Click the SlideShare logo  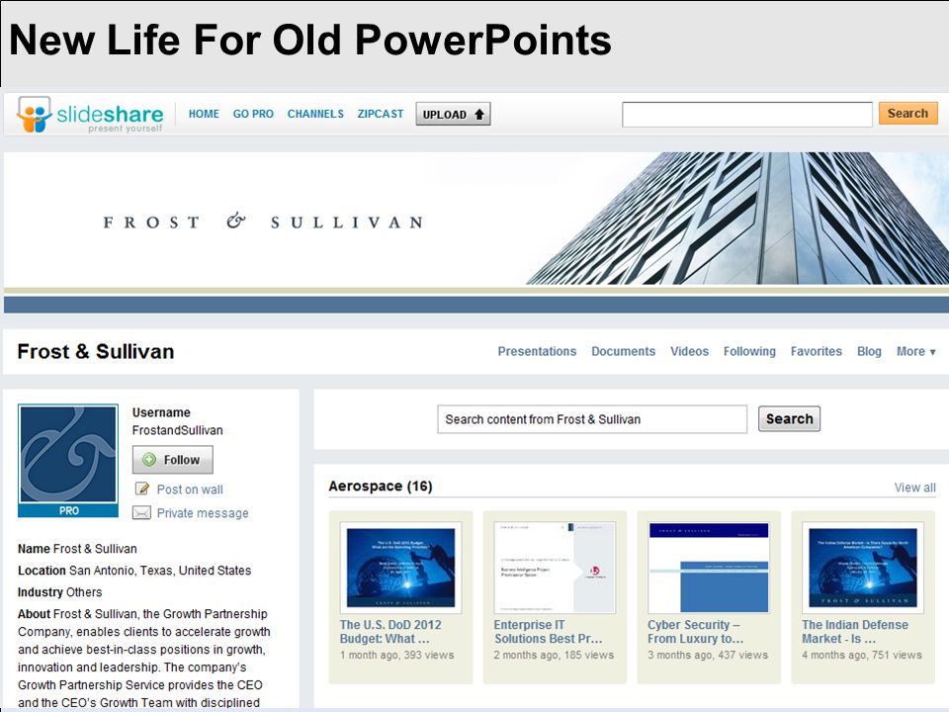(90, 115)
